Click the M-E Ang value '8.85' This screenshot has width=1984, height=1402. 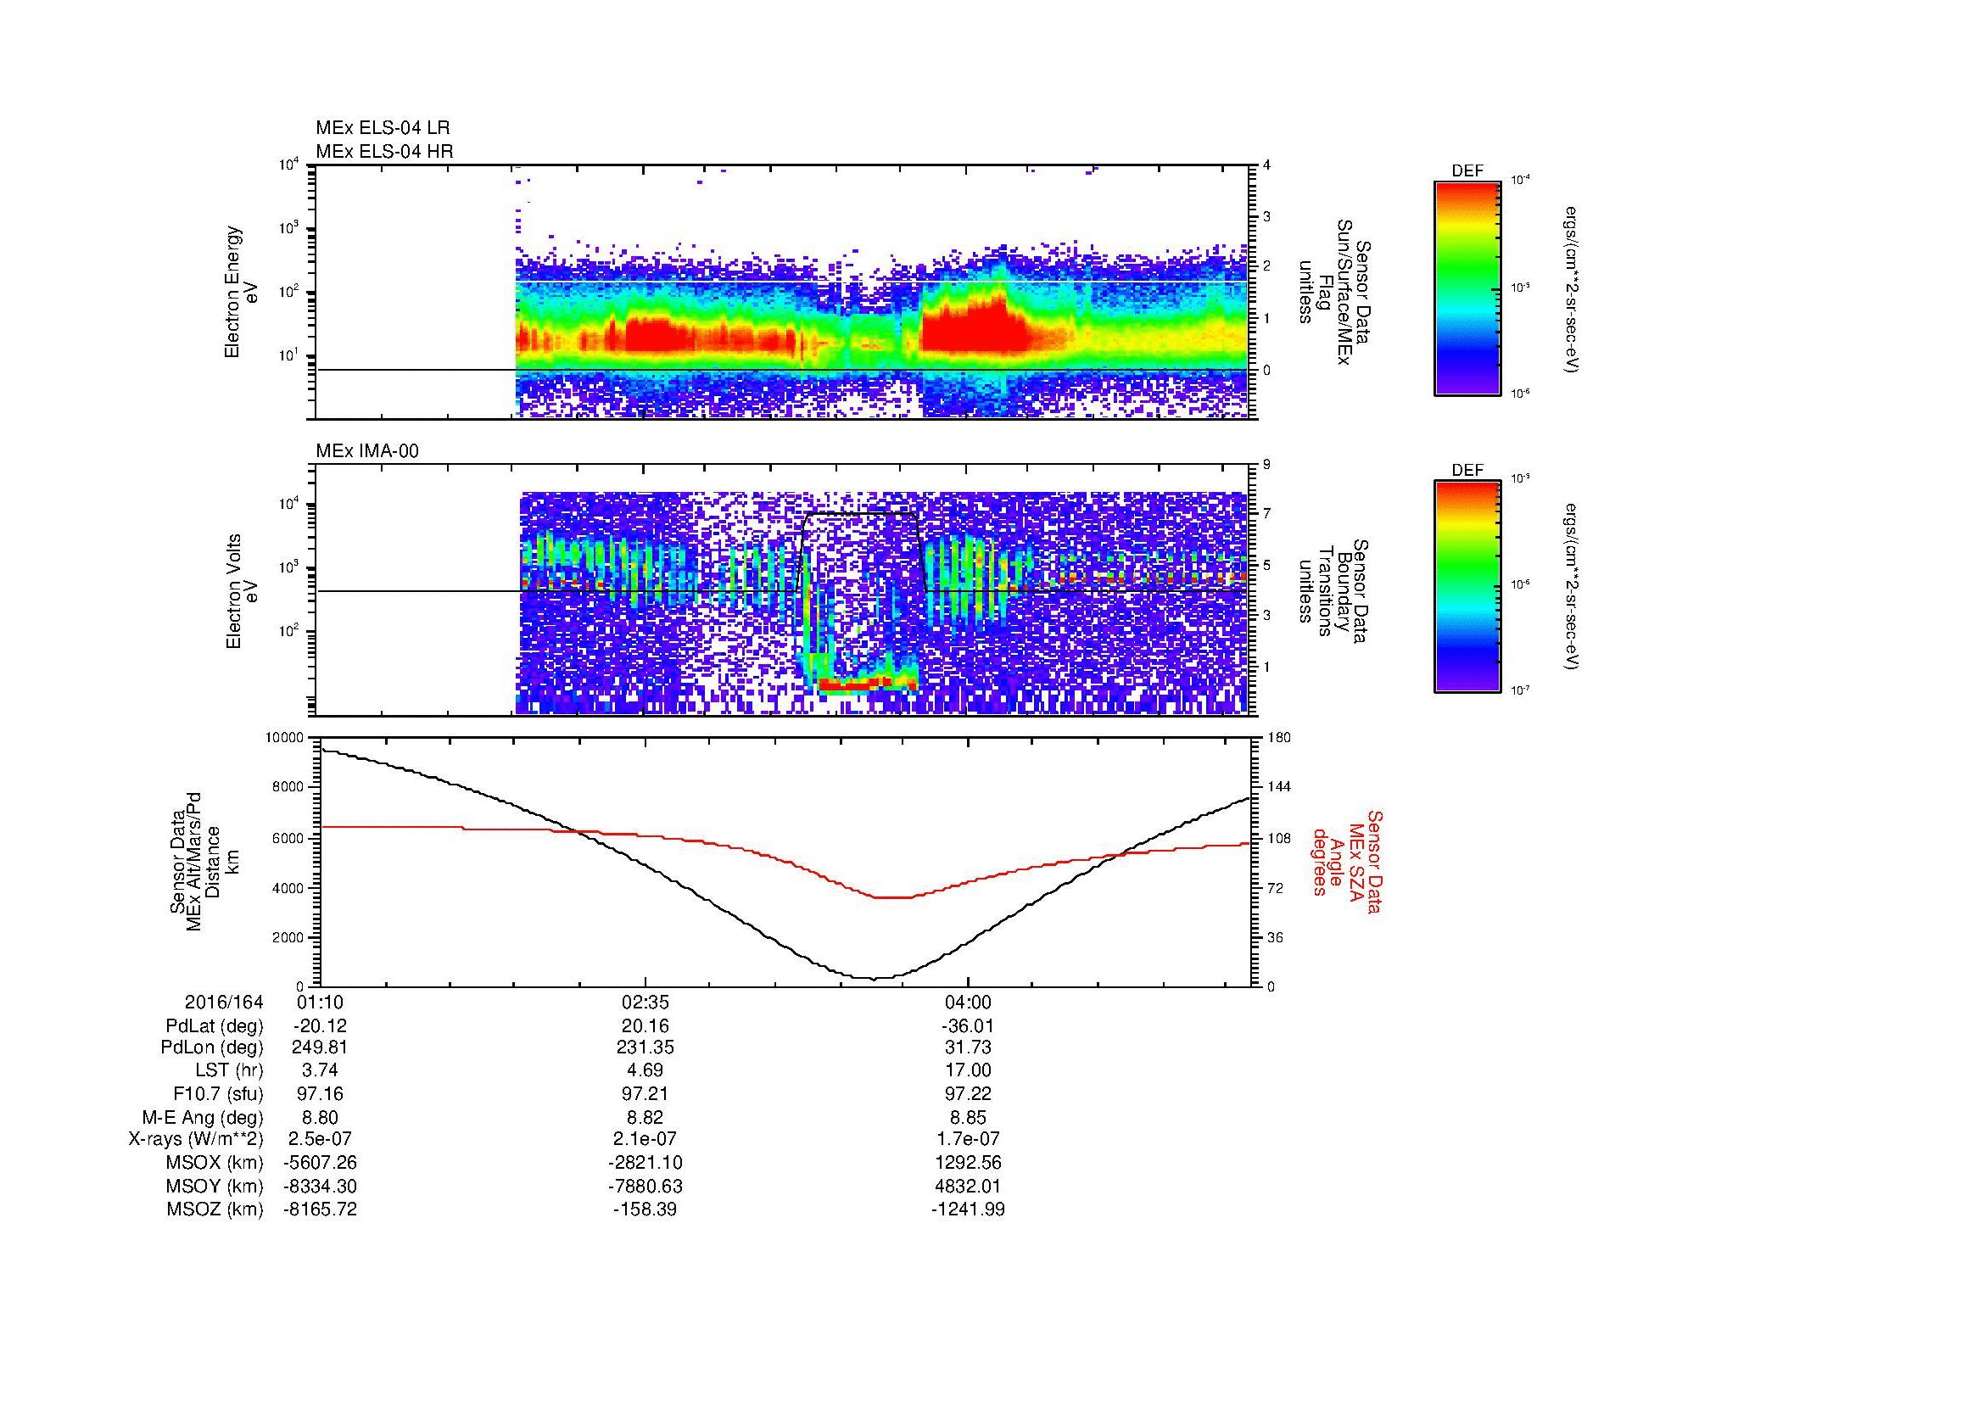968,1117
